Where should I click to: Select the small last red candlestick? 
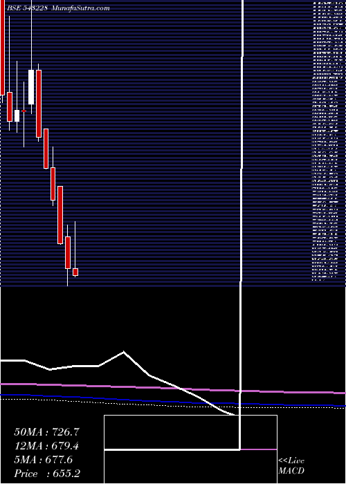[x=75, y=272]
